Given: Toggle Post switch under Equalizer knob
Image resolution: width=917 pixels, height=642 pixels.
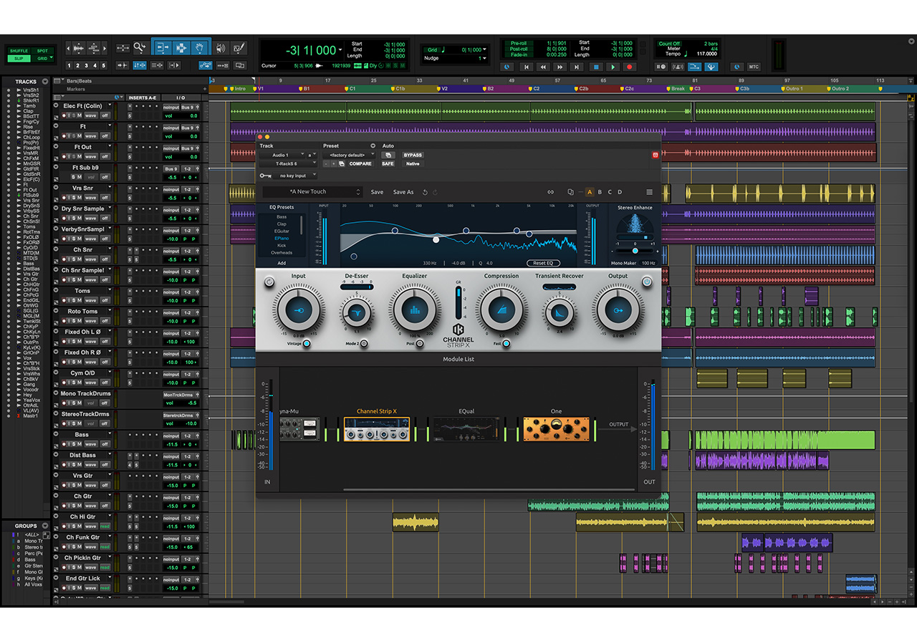Looking at the screenshot, I should tap(421, 344).
